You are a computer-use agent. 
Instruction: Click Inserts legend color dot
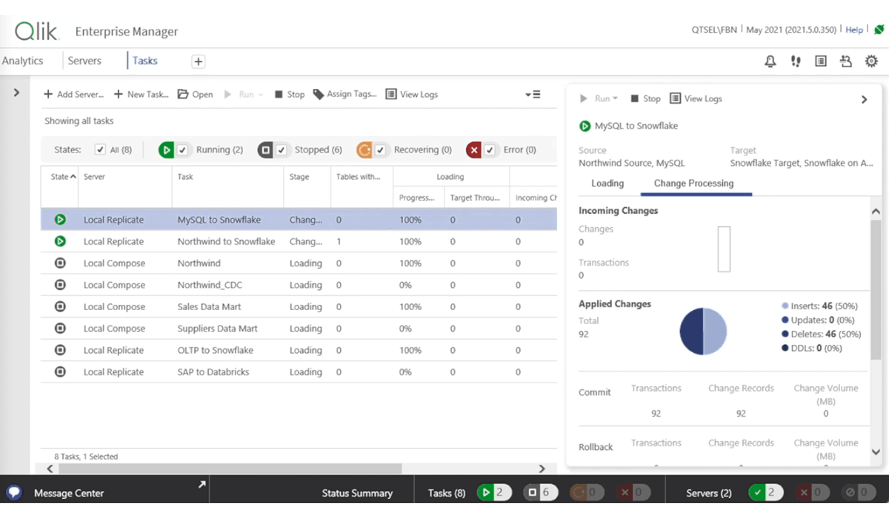tap(785, 306)
